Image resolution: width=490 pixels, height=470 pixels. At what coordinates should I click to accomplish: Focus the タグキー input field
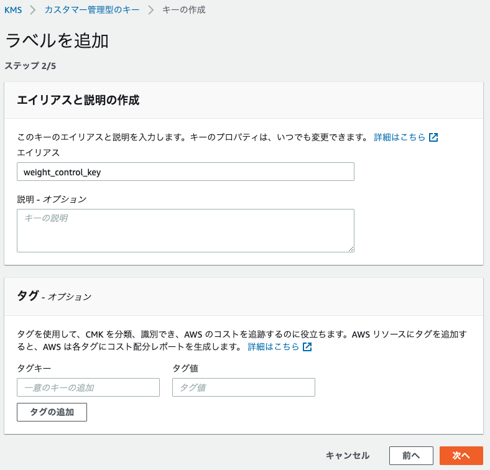[88, 387]
